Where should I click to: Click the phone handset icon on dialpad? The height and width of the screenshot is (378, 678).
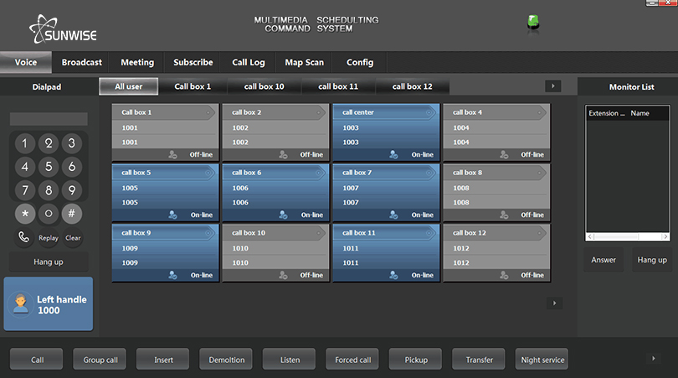[24, 237]
